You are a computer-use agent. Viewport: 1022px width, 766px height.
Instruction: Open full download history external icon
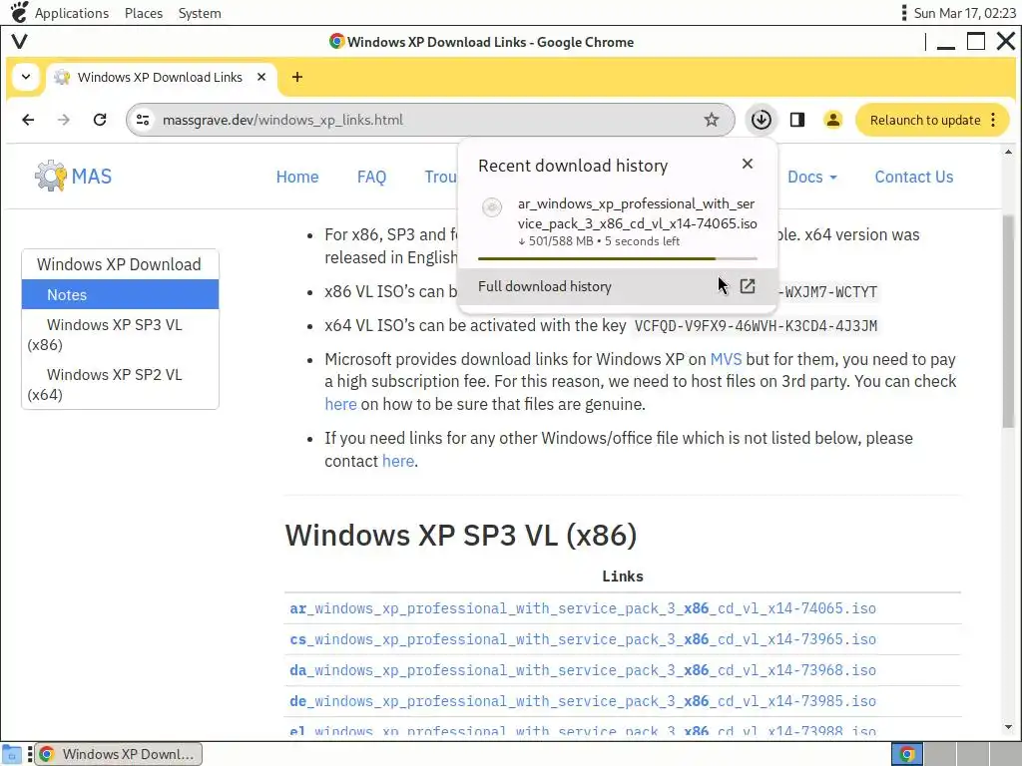pyautogui.click(x=748, y=286)
